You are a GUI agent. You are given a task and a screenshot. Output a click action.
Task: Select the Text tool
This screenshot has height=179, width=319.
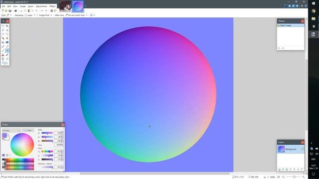coord(3,59)
